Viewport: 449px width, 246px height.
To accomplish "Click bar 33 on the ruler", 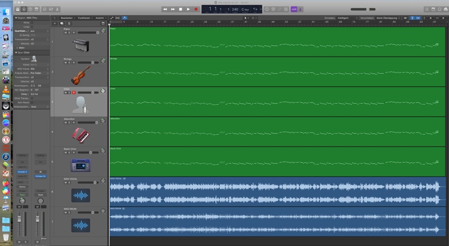I will coord(219,22).
